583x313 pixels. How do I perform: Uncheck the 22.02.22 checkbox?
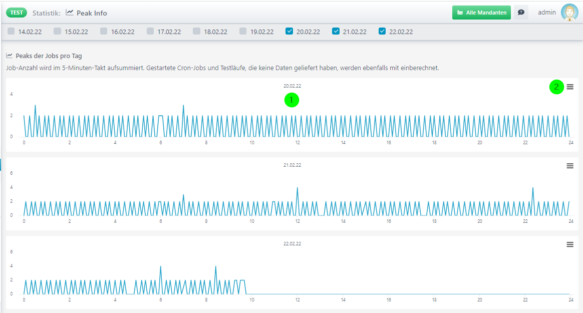point(382,31)
